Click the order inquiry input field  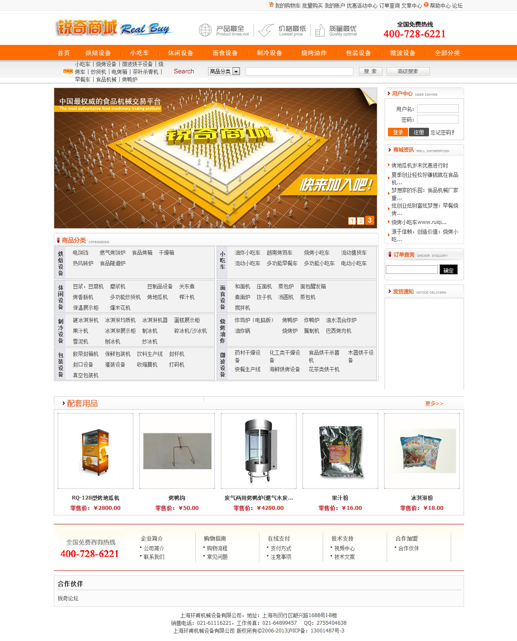[412, 270]
